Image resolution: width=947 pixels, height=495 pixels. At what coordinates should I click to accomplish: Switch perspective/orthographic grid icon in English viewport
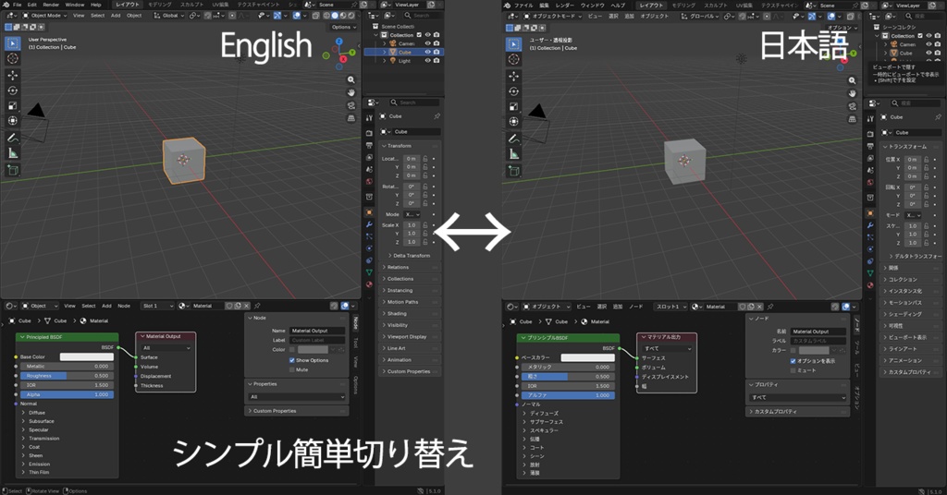(351, 118)
